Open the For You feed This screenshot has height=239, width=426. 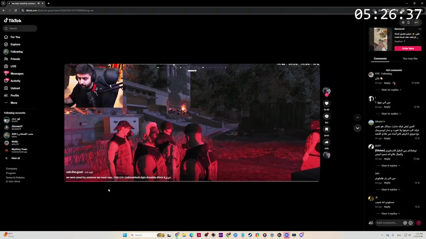tap(12, 37)
